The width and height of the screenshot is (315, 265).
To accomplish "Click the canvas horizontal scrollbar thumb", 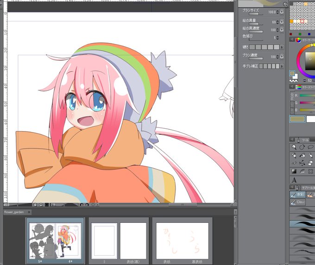I will [x=183, y=205].
